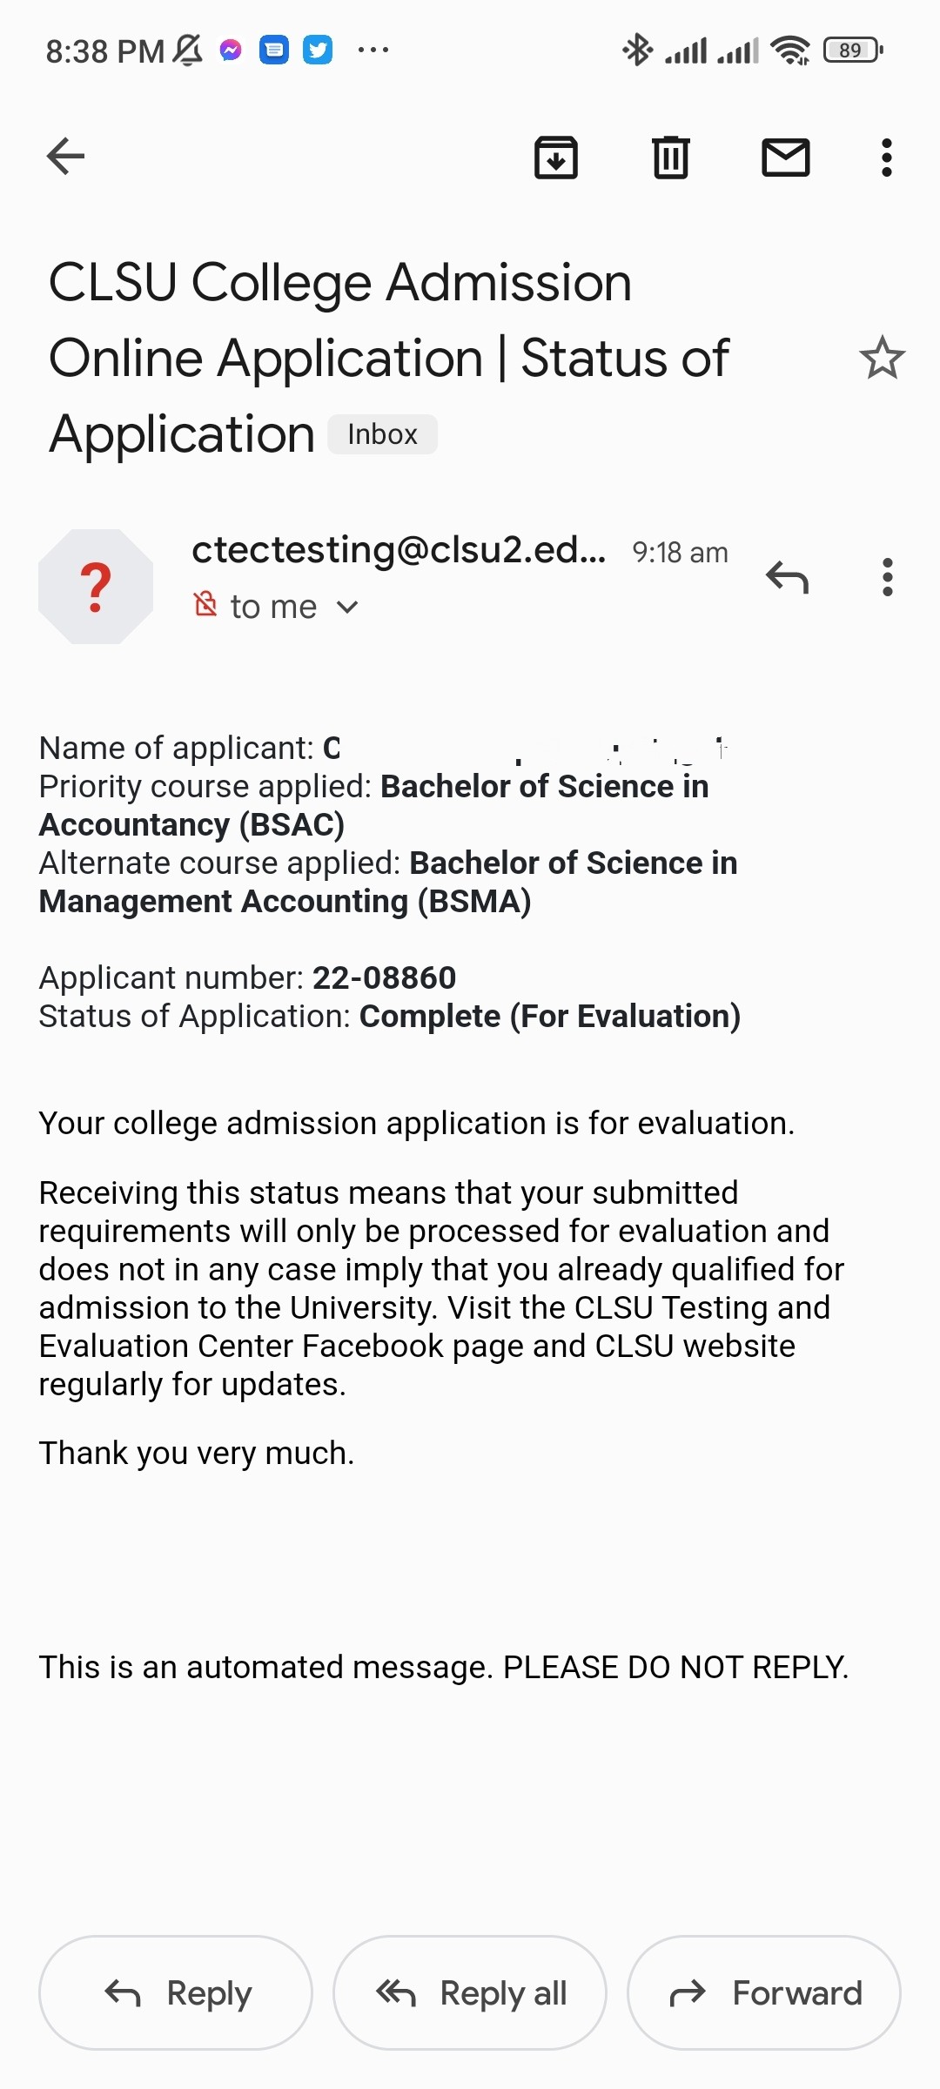Image resolution: width=940 pixels, height=2089 pixels.
Task: Tap sender address ctectesting@clsu2.ed...
Action: pos(399,550)
